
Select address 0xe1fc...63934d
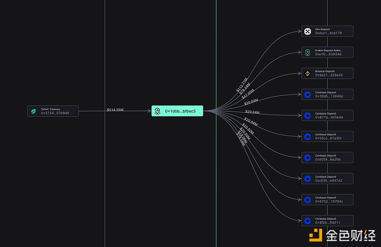pyautogui.click(x=328, y=54)
